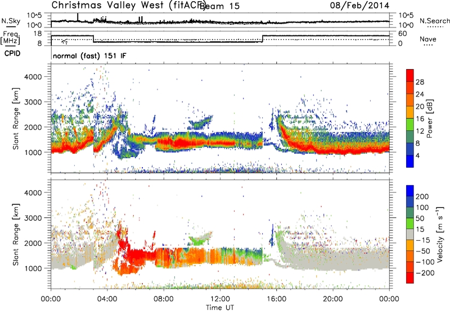450x311 pixels.
Task: Click the '28' tick on the Power colorbar
Action: click(x=420, y=82)
